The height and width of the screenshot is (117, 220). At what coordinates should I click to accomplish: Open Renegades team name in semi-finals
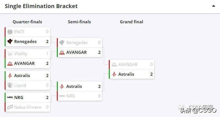click(77, 43)
